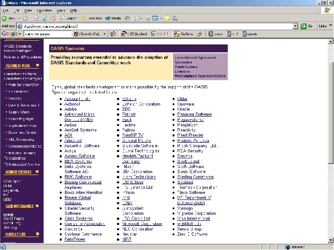Screen dimensions: 334x250
Task: Click the Google toolbar search input field
Action: tap(47, 34)
